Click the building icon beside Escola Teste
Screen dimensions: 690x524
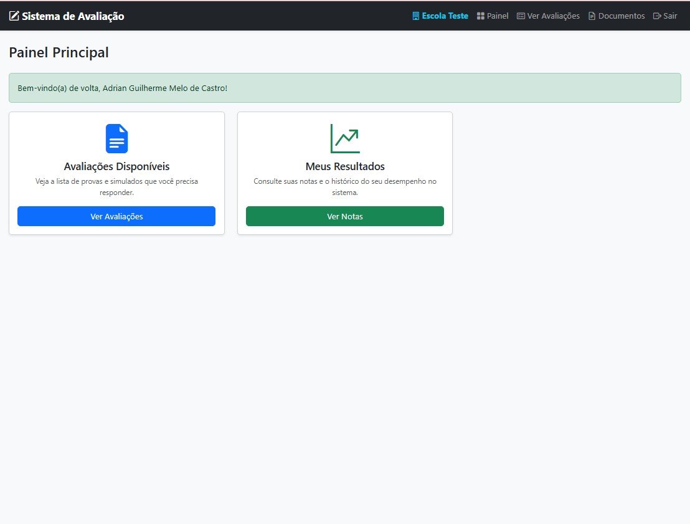416,16
